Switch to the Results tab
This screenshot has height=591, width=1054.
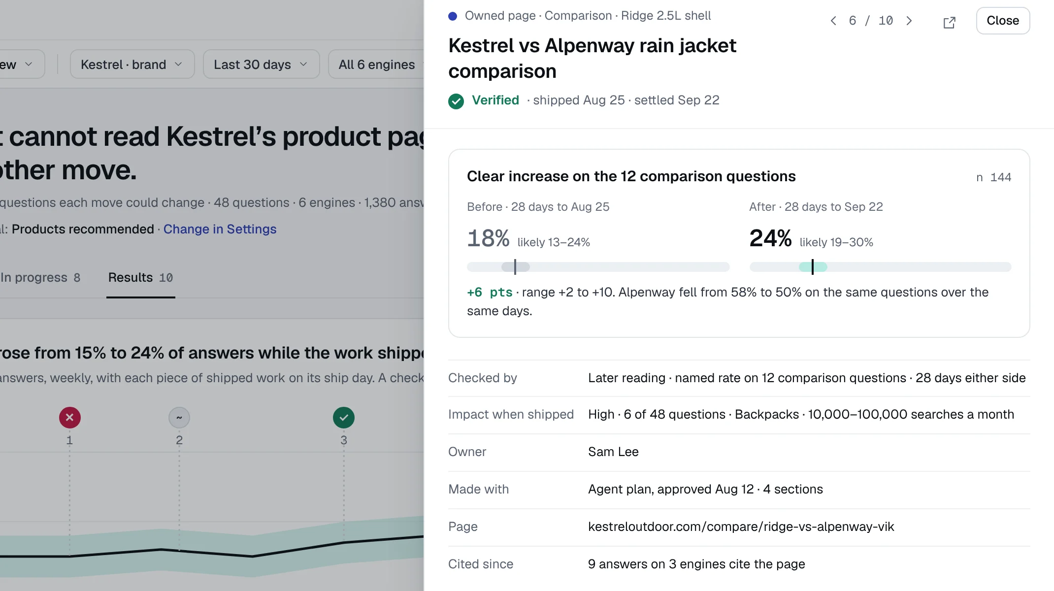pyautogui.click(x=140, y=278)
